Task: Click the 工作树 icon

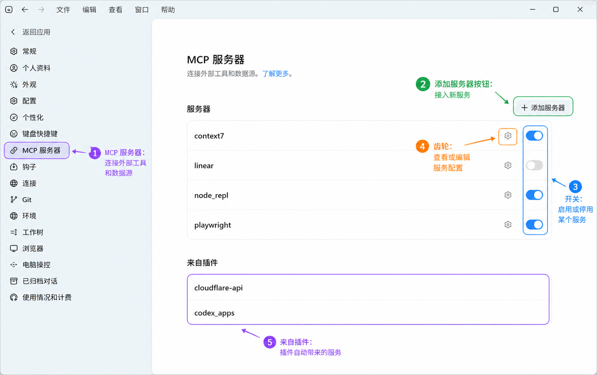Action: 14,232
